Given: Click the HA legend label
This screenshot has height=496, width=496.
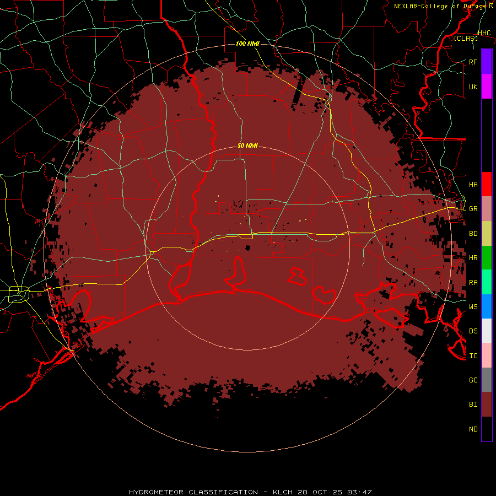Looking at the screenshot, I should [473, 184].
